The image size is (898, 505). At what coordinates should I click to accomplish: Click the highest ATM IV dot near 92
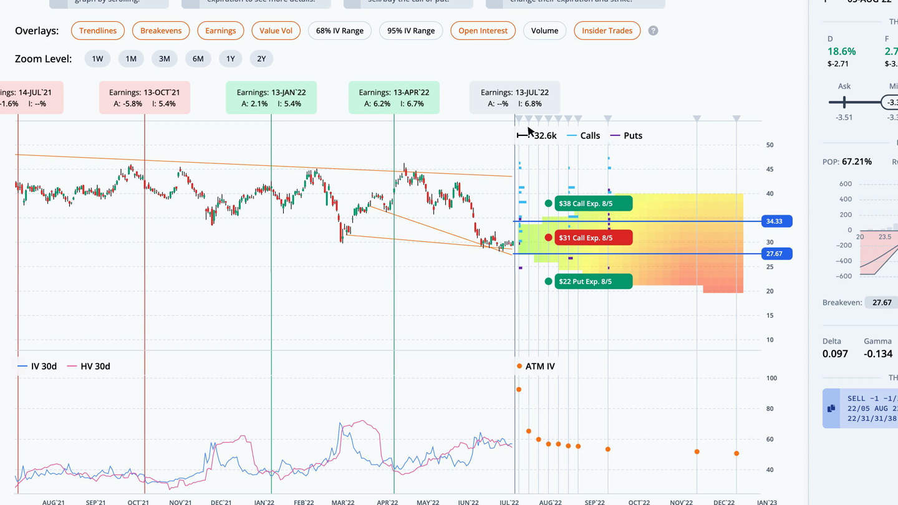click(519, 390)
